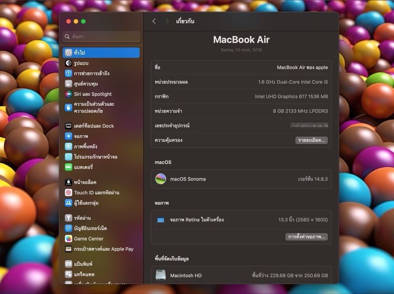394x294 pixels.
Task: Click the 13.3 นิ้ว (2560 × 1600) text
Action: [303, 220]
